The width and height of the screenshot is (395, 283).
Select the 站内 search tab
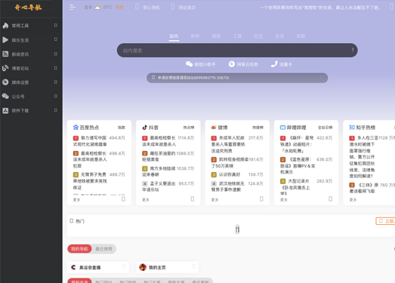pyautogui.click(x=174, y=36)
